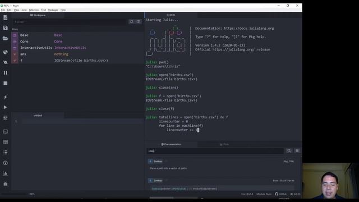Select the InteractiveUtils row in Workspace
This screenshot has height=202, width=359.
[x=77, y=48]
